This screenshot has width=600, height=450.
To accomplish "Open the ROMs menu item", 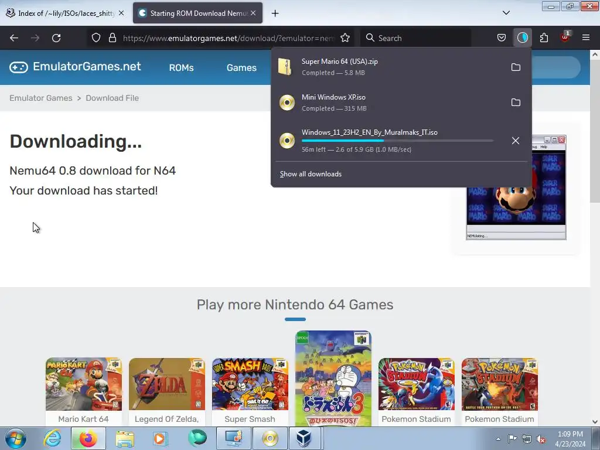I will point(182,68).
